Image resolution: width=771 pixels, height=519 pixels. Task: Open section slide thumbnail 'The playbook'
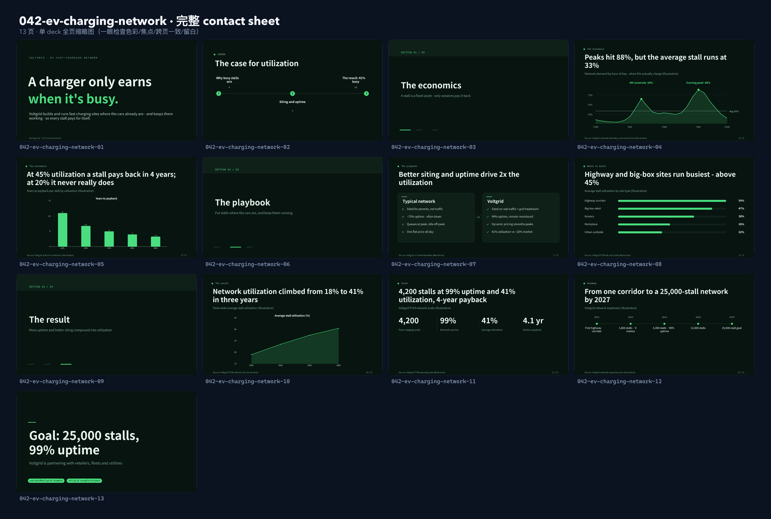(292, 207)
